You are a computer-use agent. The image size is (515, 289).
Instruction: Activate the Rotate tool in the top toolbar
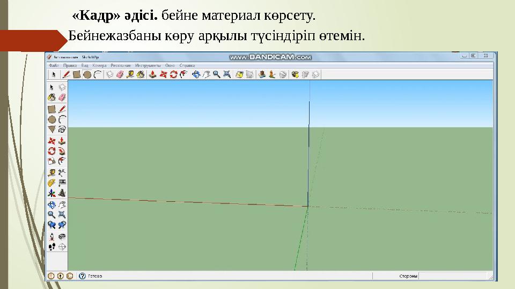pos(173,75)
